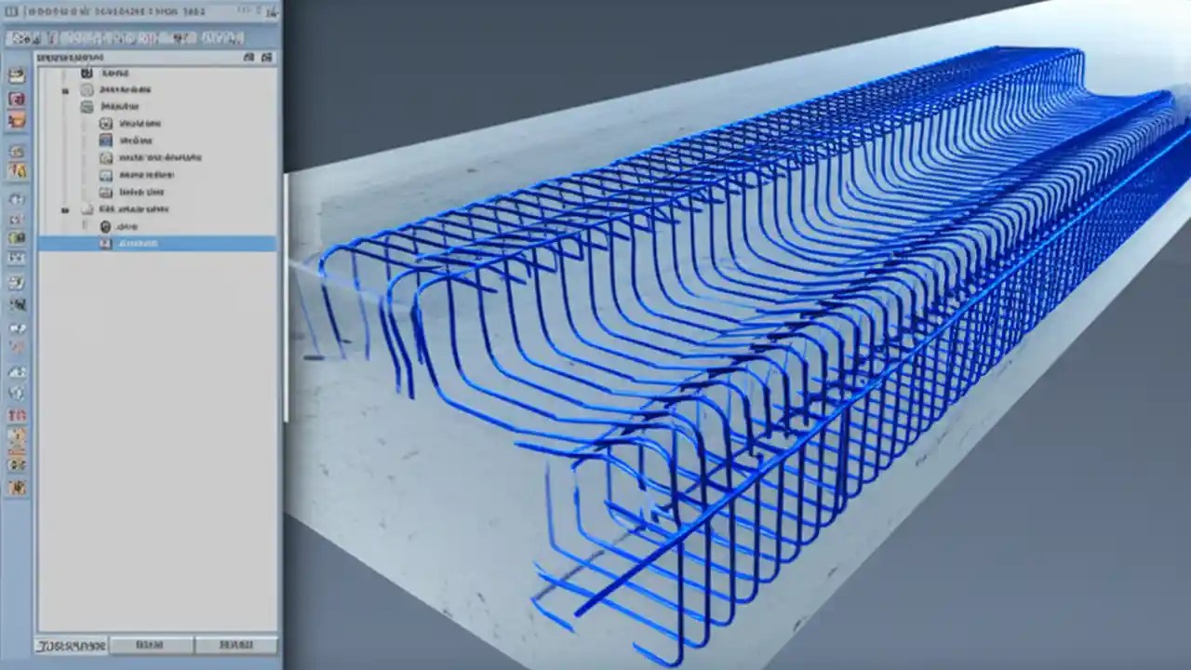Viewport: 1191px width, 670px height.
Task: Select the circular rotation tool icon in the sidebar
Action: (16, 199)
